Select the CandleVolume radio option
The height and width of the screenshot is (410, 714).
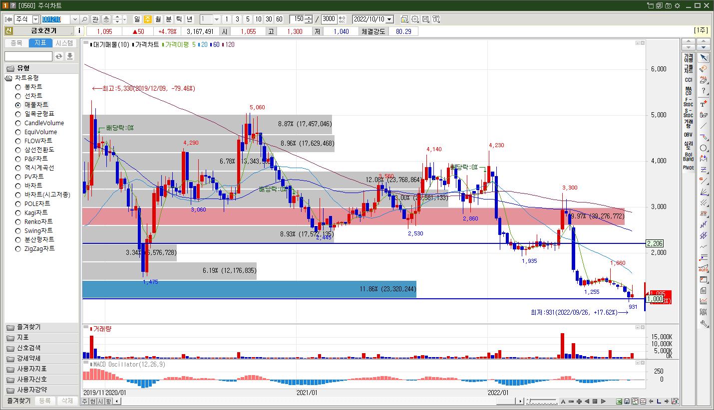[18, 123]
